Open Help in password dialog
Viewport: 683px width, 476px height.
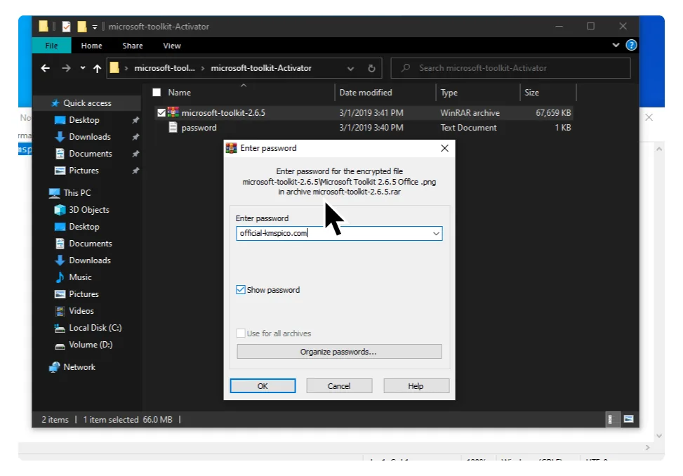point(416,386)
